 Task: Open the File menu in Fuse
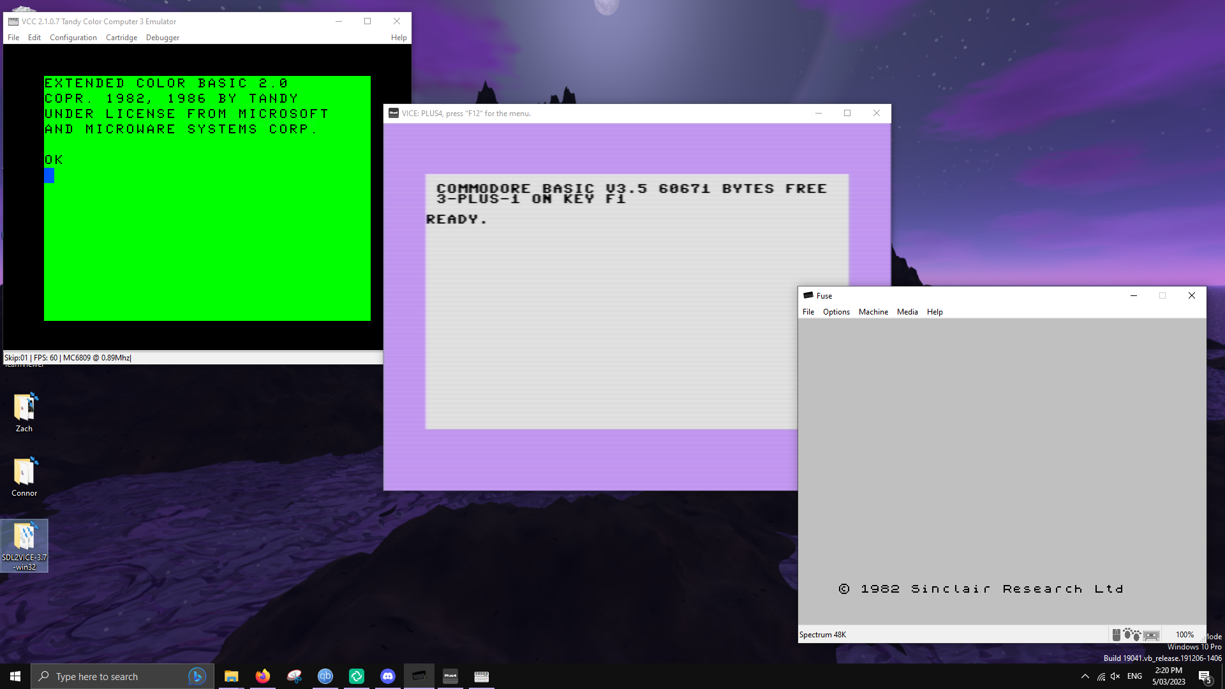(808, 312)
